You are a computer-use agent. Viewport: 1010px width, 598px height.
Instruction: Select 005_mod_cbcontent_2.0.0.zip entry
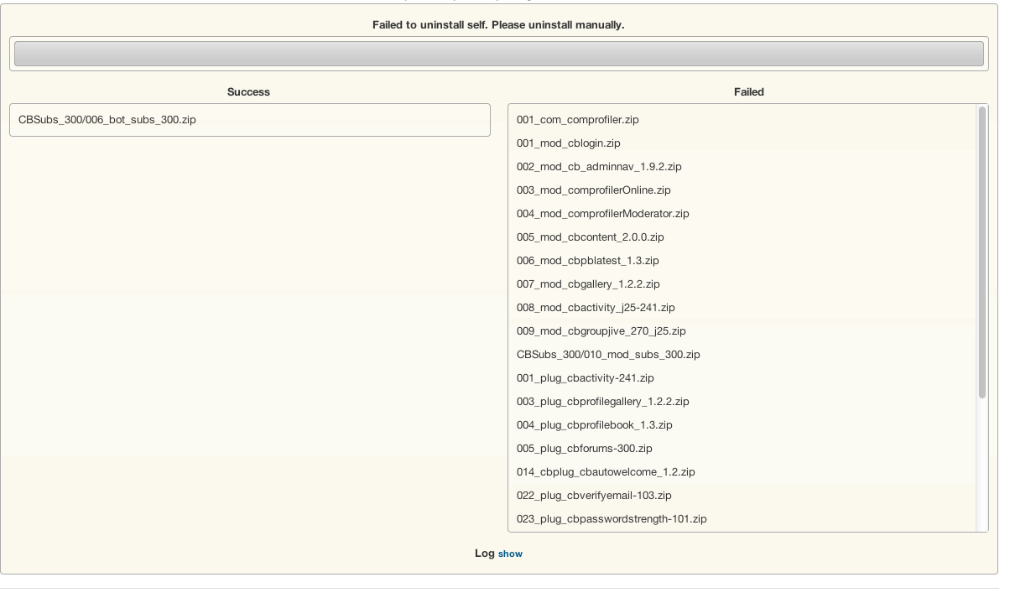point(590,237)
